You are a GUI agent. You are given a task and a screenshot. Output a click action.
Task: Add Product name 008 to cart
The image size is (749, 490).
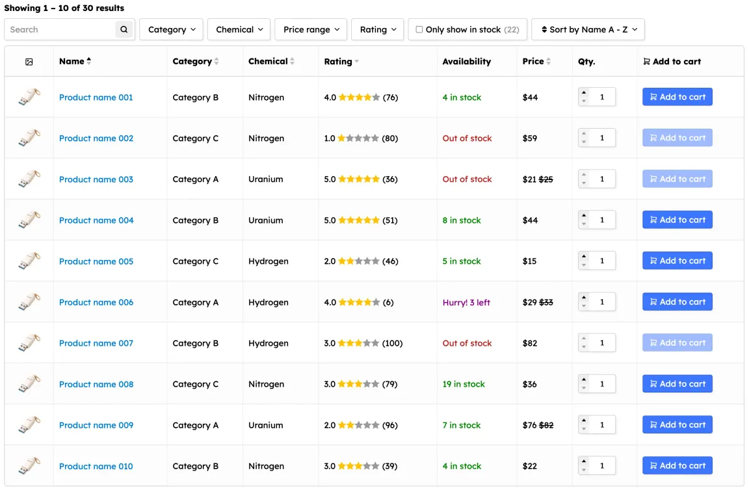click(677, 383)
